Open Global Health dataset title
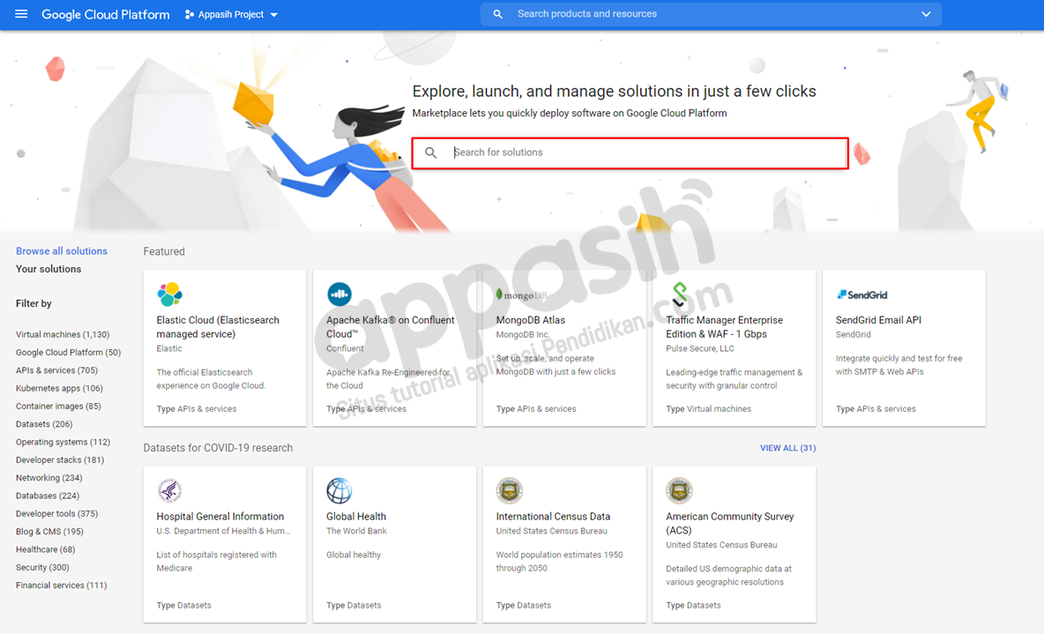Viewport: 1044px width, 634px height. point(356,517)
